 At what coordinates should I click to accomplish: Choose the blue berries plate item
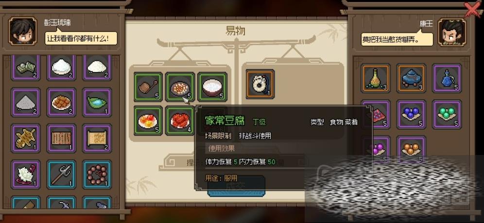[411, 114]
